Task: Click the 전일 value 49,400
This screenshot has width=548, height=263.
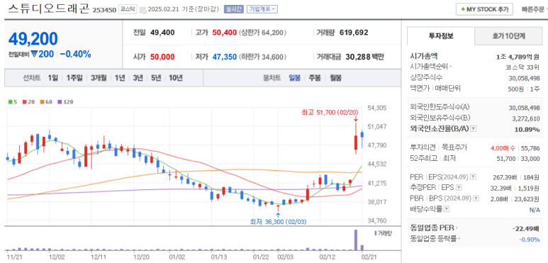Action: pos(162,33)
